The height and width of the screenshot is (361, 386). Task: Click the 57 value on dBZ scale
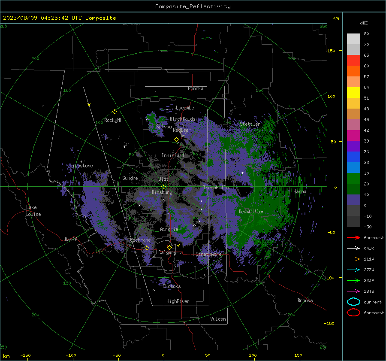tap(366, 77)
